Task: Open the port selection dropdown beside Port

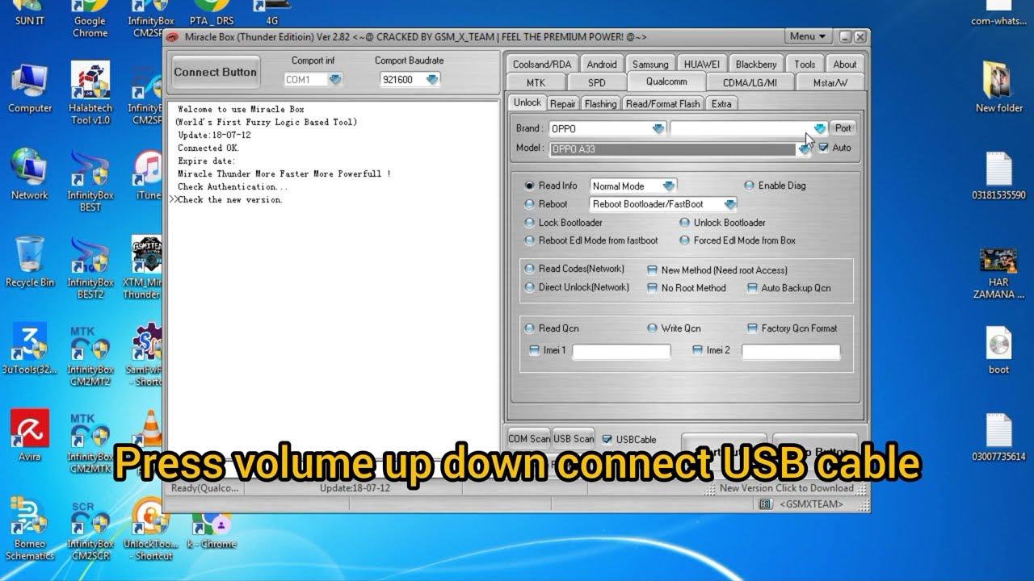Action: pyautogui.click(x=820, y=128)
